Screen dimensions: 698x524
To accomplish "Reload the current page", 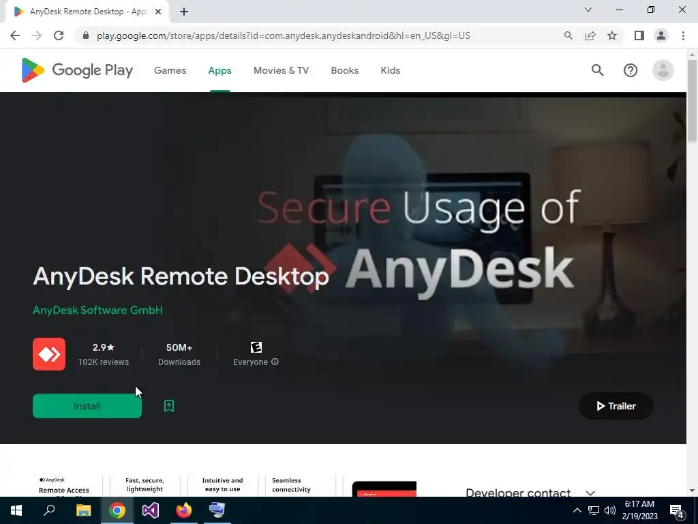I will coord(59,35).
